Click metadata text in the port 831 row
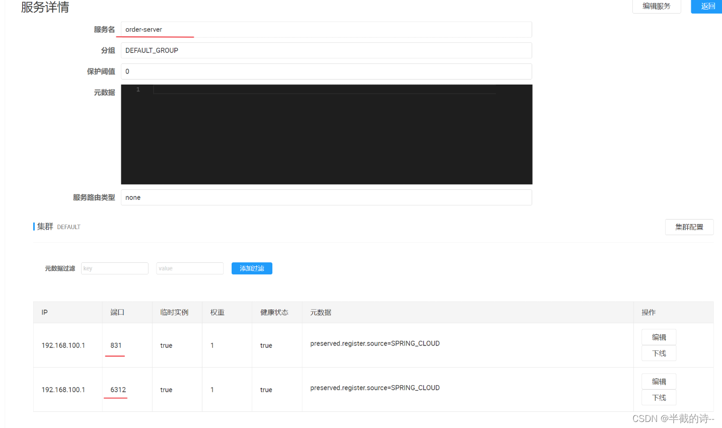Screen dimensions: 722x428 point(375,343)
